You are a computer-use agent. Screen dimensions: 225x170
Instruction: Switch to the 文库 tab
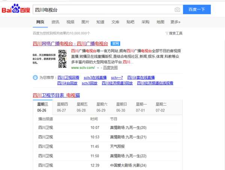point(115,22)
